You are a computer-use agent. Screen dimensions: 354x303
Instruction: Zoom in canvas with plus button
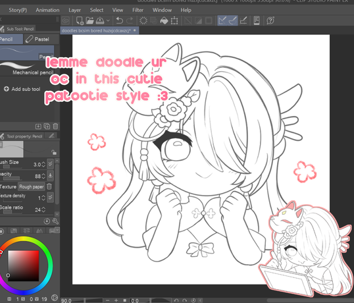click(116, 300)
